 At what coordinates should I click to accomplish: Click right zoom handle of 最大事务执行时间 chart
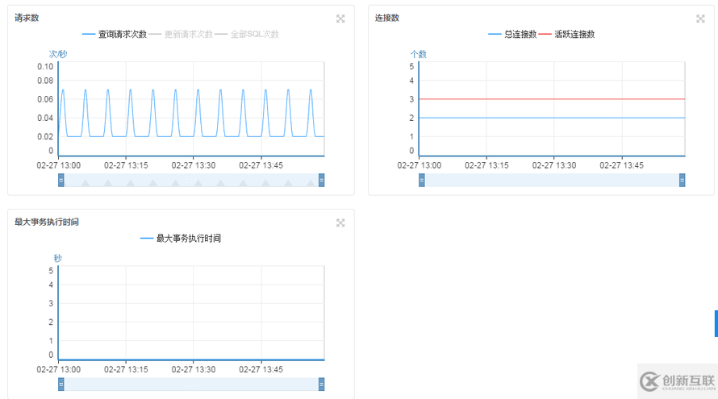tap(321, 384)
